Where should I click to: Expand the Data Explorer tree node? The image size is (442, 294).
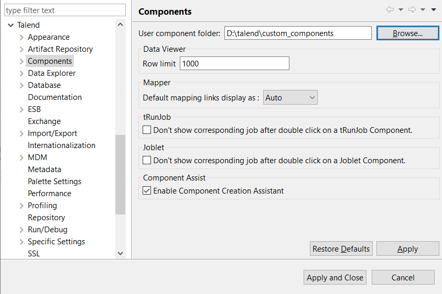pos(21,73)
